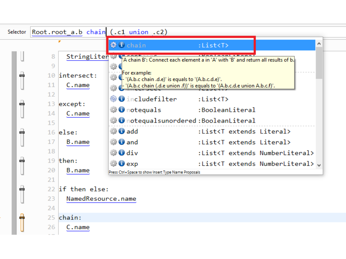Click the gear icon beside the chain proposal
The width and height of the screenshot is (346, 259).
pos(113,45)
